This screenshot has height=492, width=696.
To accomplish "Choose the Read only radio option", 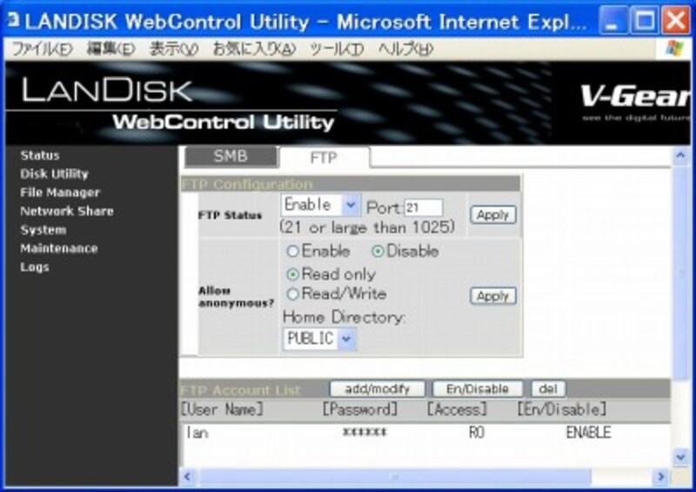I will click(x=292, y=275).
